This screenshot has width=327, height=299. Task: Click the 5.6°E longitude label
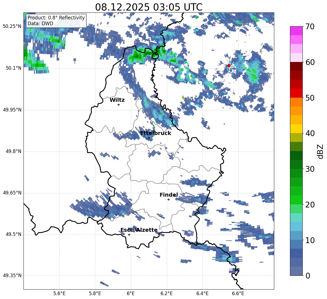(59, 293)
